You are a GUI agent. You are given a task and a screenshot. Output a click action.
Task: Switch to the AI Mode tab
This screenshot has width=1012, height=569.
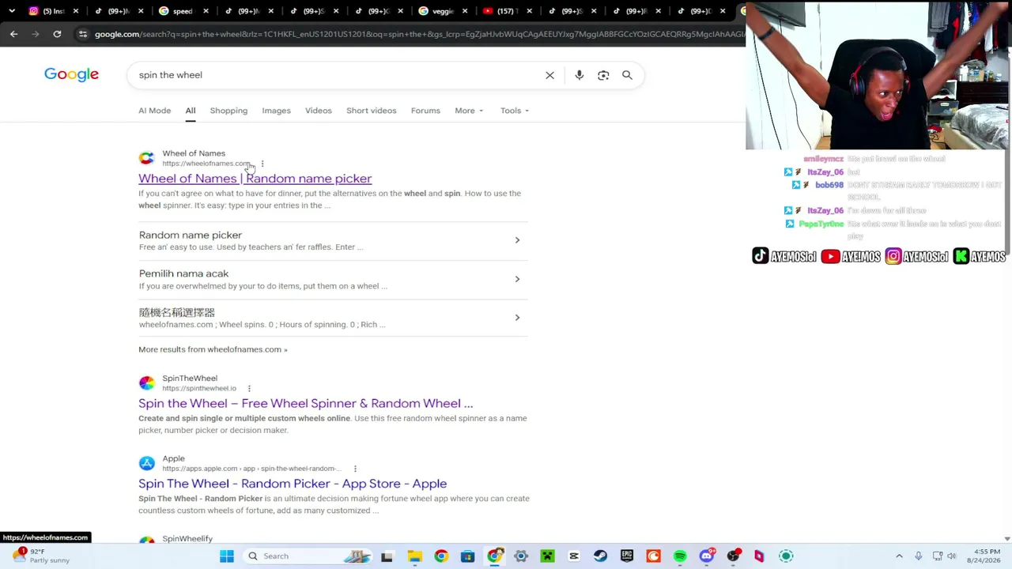(x=154, y=111)
